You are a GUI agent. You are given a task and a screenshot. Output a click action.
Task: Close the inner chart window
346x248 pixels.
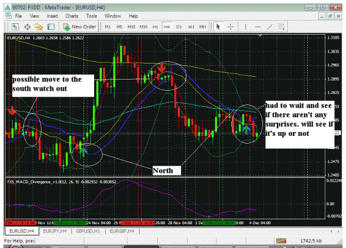point(338,16)
